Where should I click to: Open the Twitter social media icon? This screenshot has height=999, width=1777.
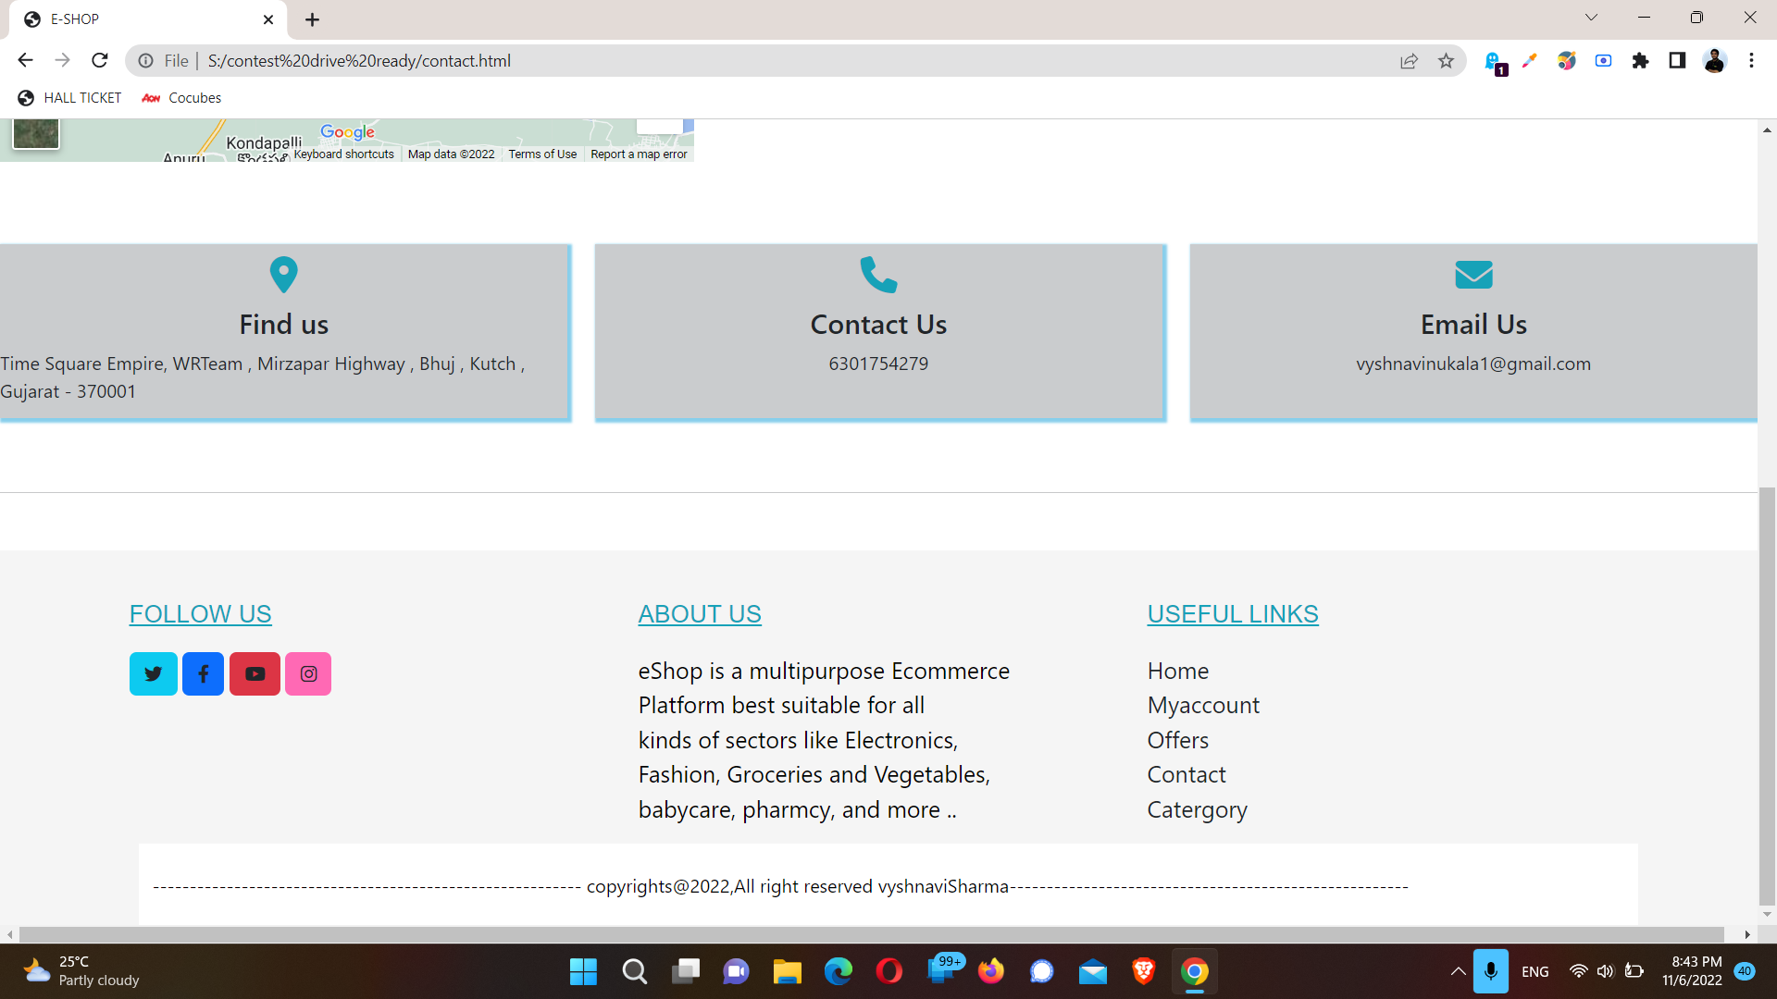(x=153, y=673)
